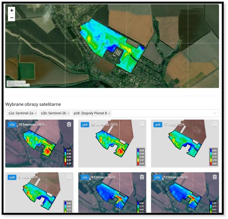Zoom in the map with plus button
The image size is (228, 219).
coord(12,11)
